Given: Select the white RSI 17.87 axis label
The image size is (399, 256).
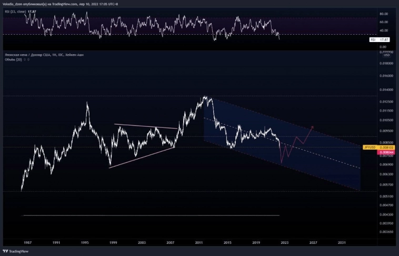Looking at the screenshot, I should [x=379, y=39].
